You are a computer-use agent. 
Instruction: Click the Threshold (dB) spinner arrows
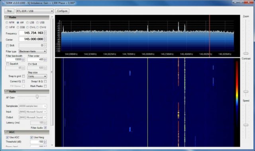(45, 142)
